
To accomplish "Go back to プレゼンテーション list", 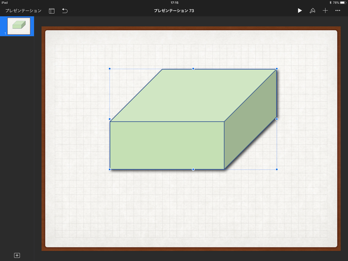I will click(x=23, y=11).
